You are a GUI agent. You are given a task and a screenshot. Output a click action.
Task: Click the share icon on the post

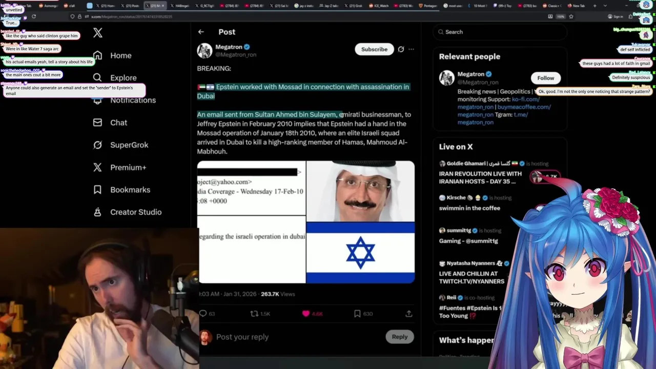click(409, 314)
